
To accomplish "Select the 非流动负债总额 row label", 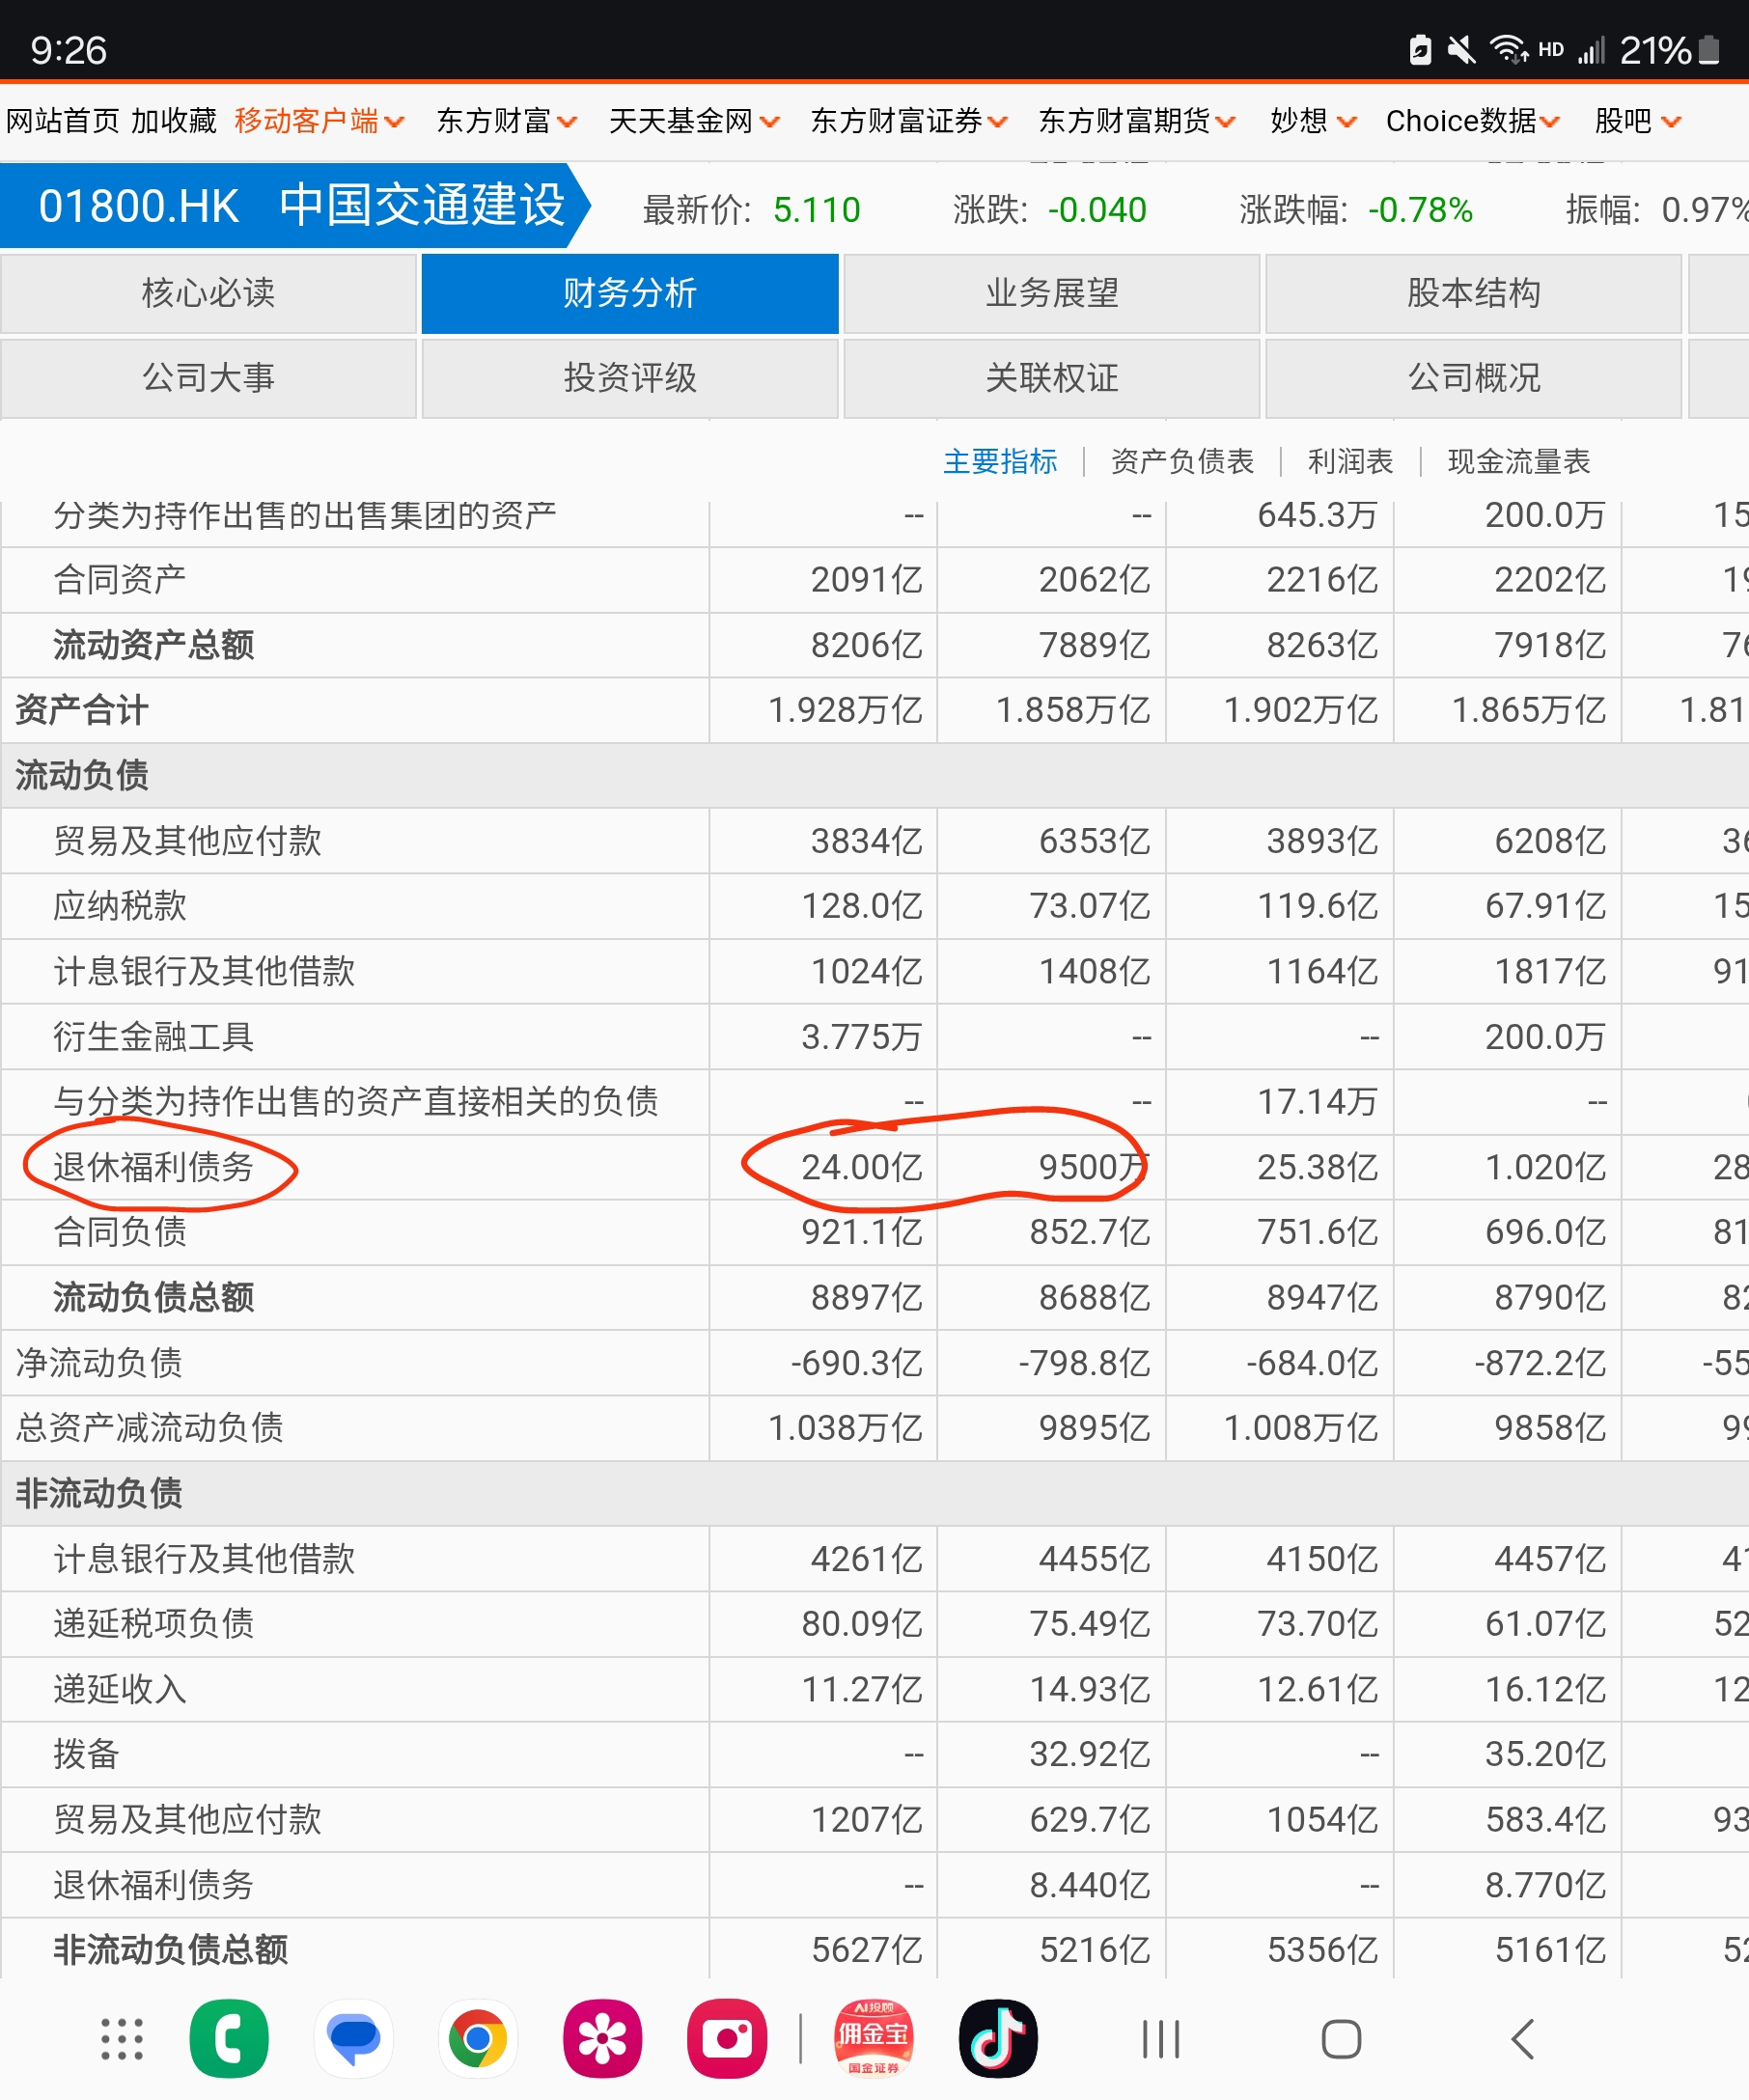I will tap(170, 1950).
